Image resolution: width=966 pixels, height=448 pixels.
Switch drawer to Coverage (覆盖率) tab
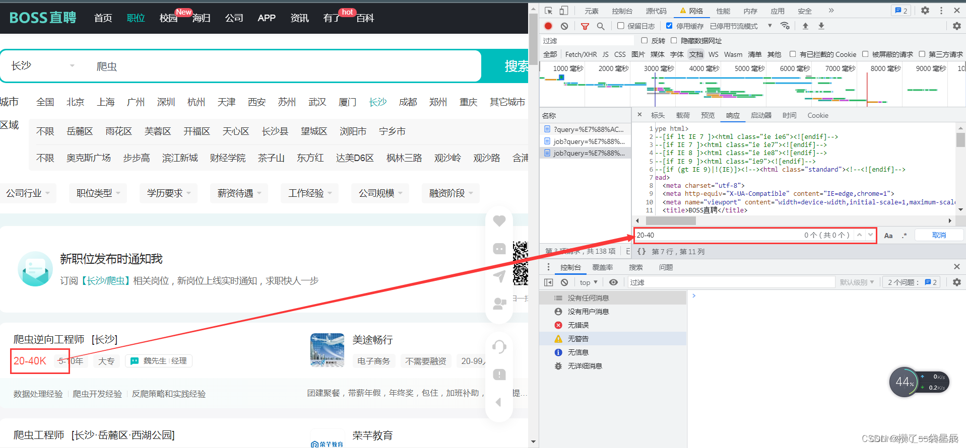[603, 267]
